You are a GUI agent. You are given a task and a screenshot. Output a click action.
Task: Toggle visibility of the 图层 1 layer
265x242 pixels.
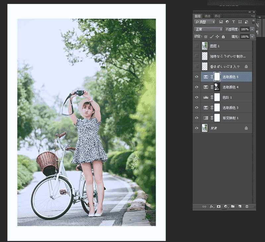pos(196,46)
